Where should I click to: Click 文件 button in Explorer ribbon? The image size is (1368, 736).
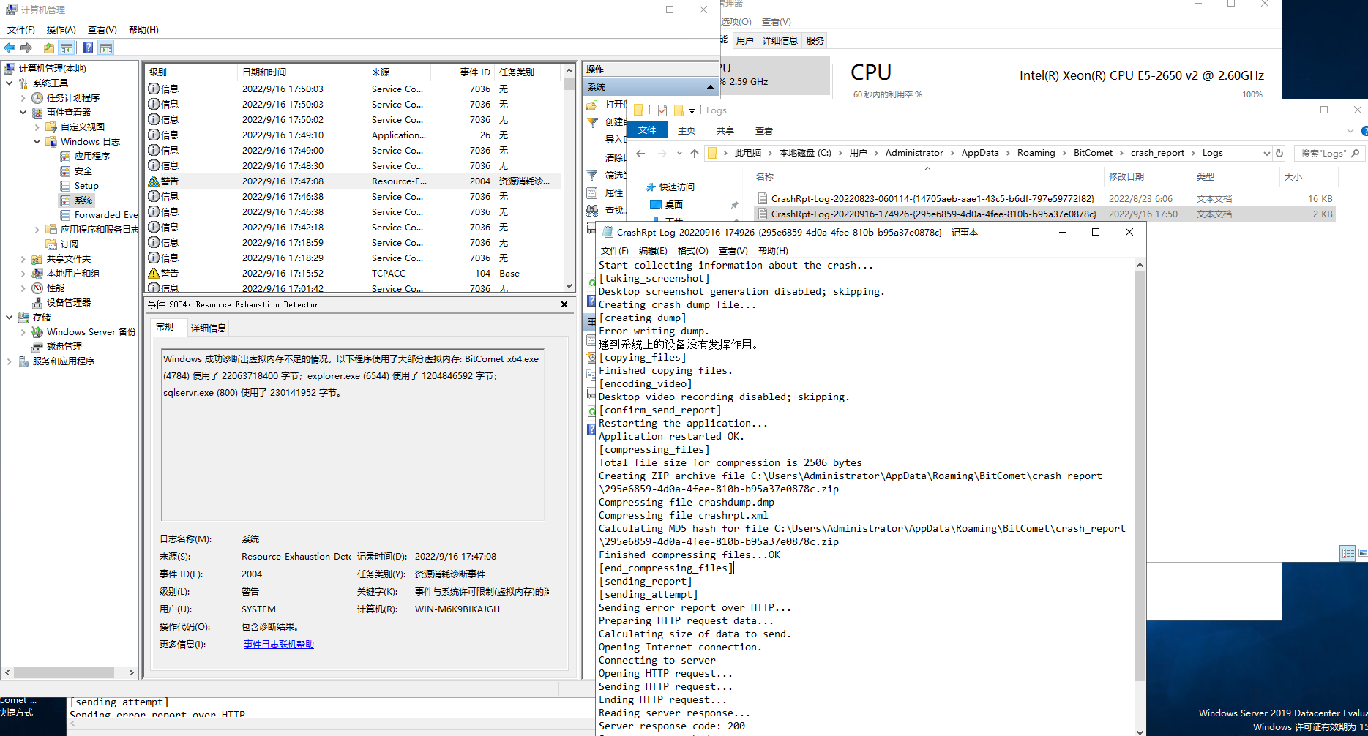[x=647, y=130]
